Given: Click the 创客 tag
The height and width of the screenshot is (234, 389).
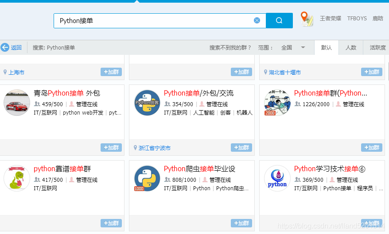Looking at the screenshot, I should 226,113.
